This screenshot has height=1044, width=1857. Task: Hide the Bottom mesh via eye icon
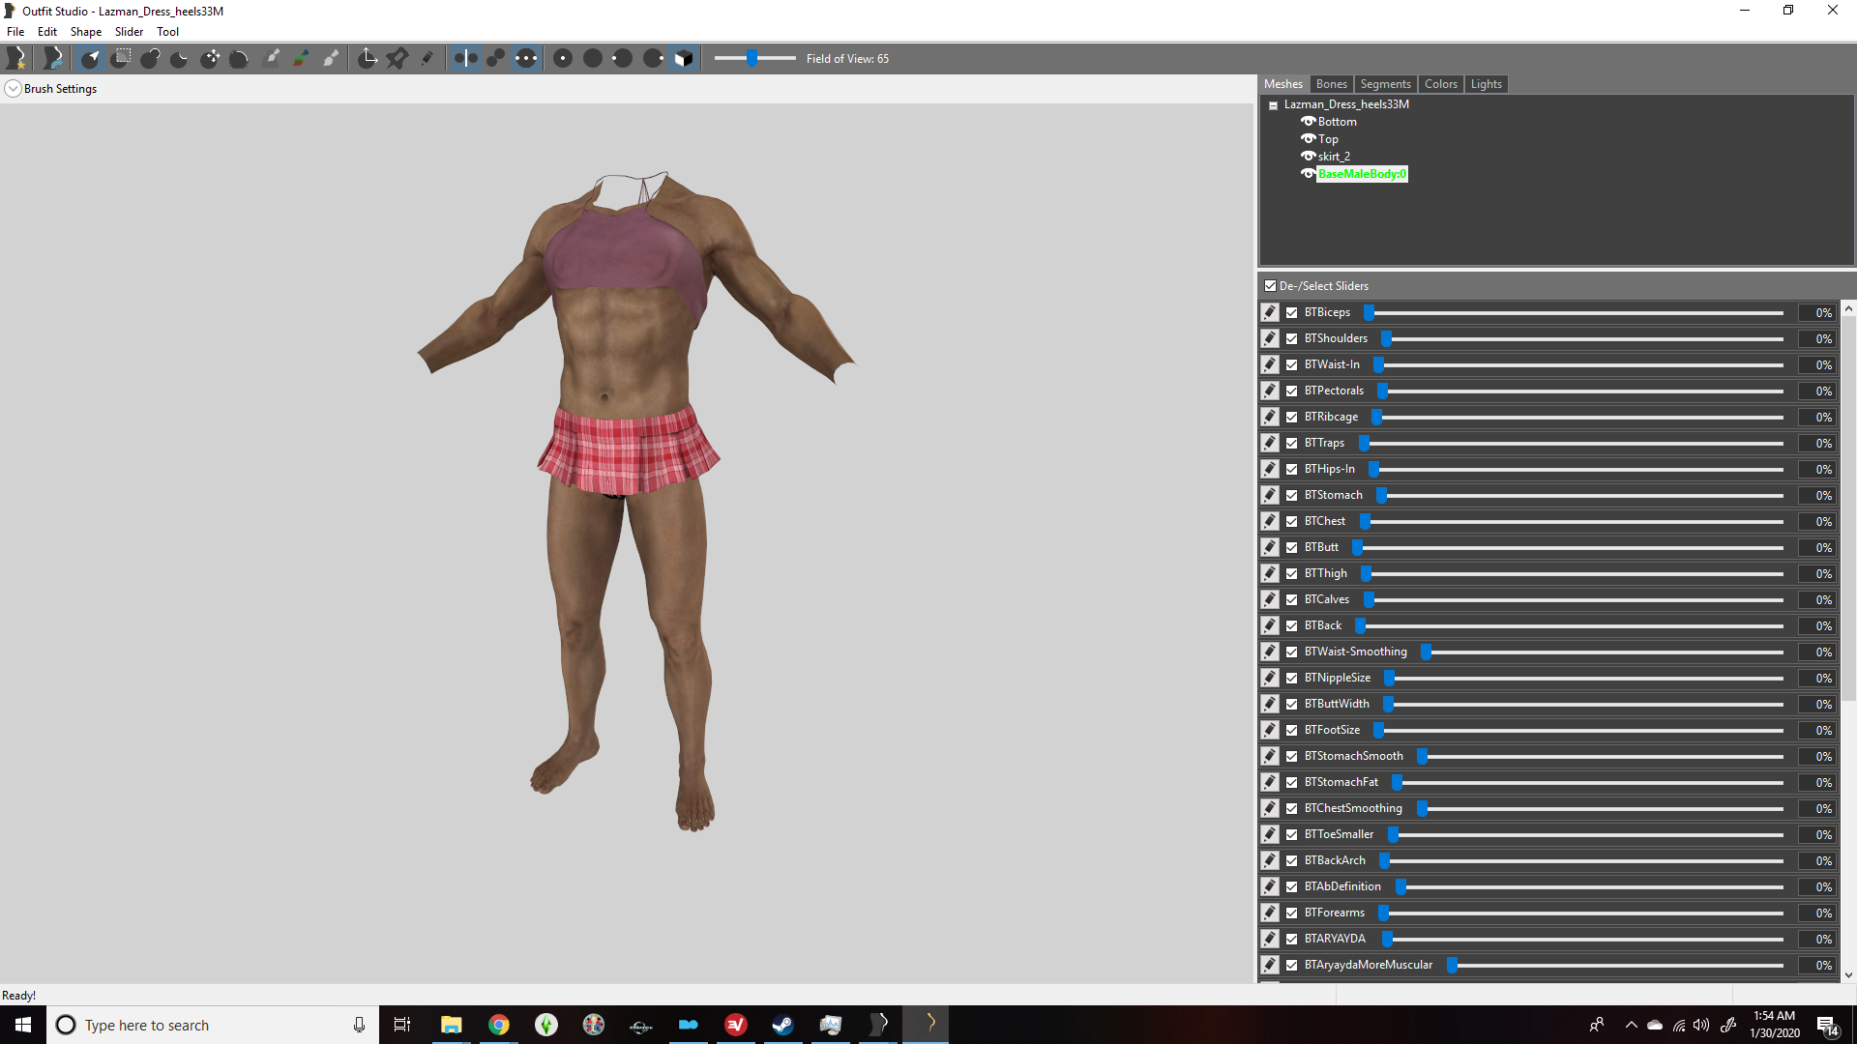coord(1308,122)
